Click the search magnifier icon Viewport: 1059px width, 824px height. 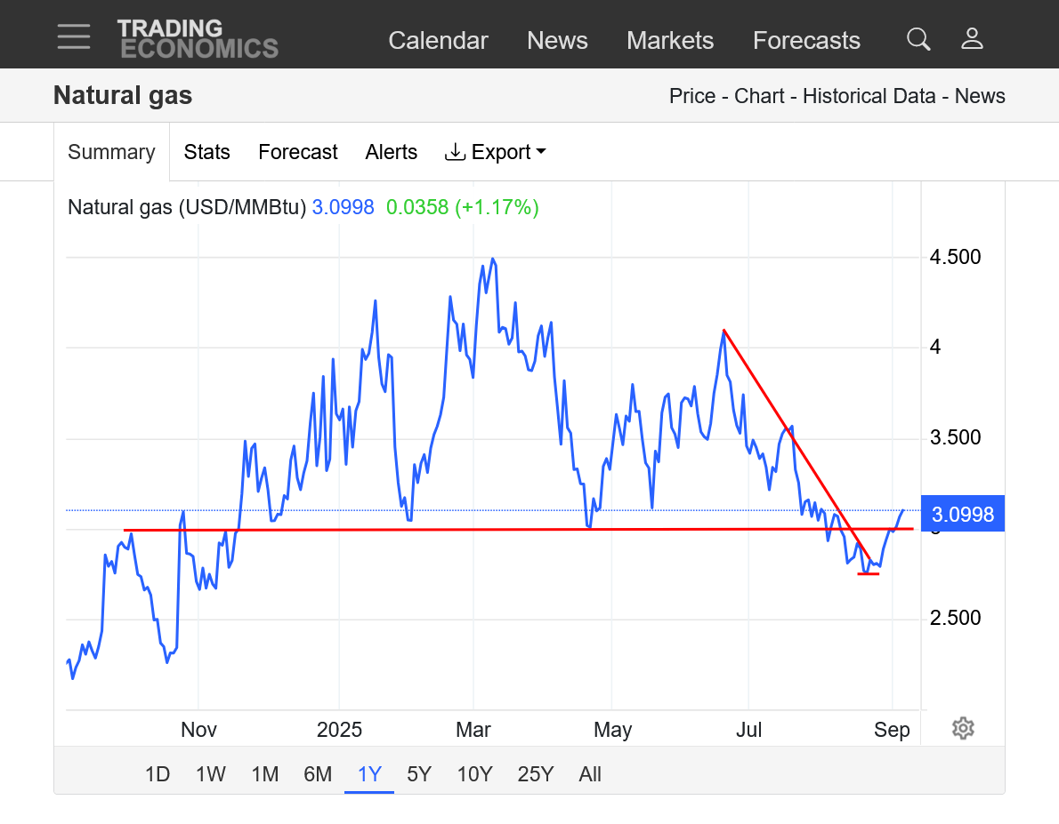coord(918,39)
